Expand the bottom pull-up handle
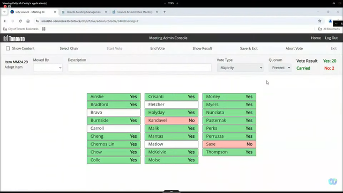 (x=171, y=191)
